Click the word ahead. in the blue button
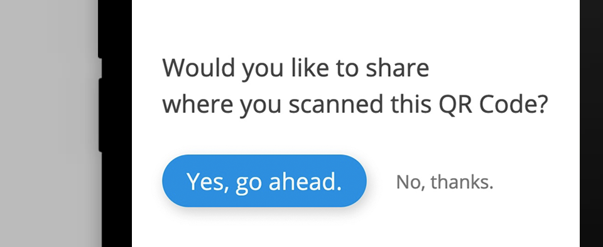Image resolution: width=603 pixels, height=247 pixels. [305, 181]
